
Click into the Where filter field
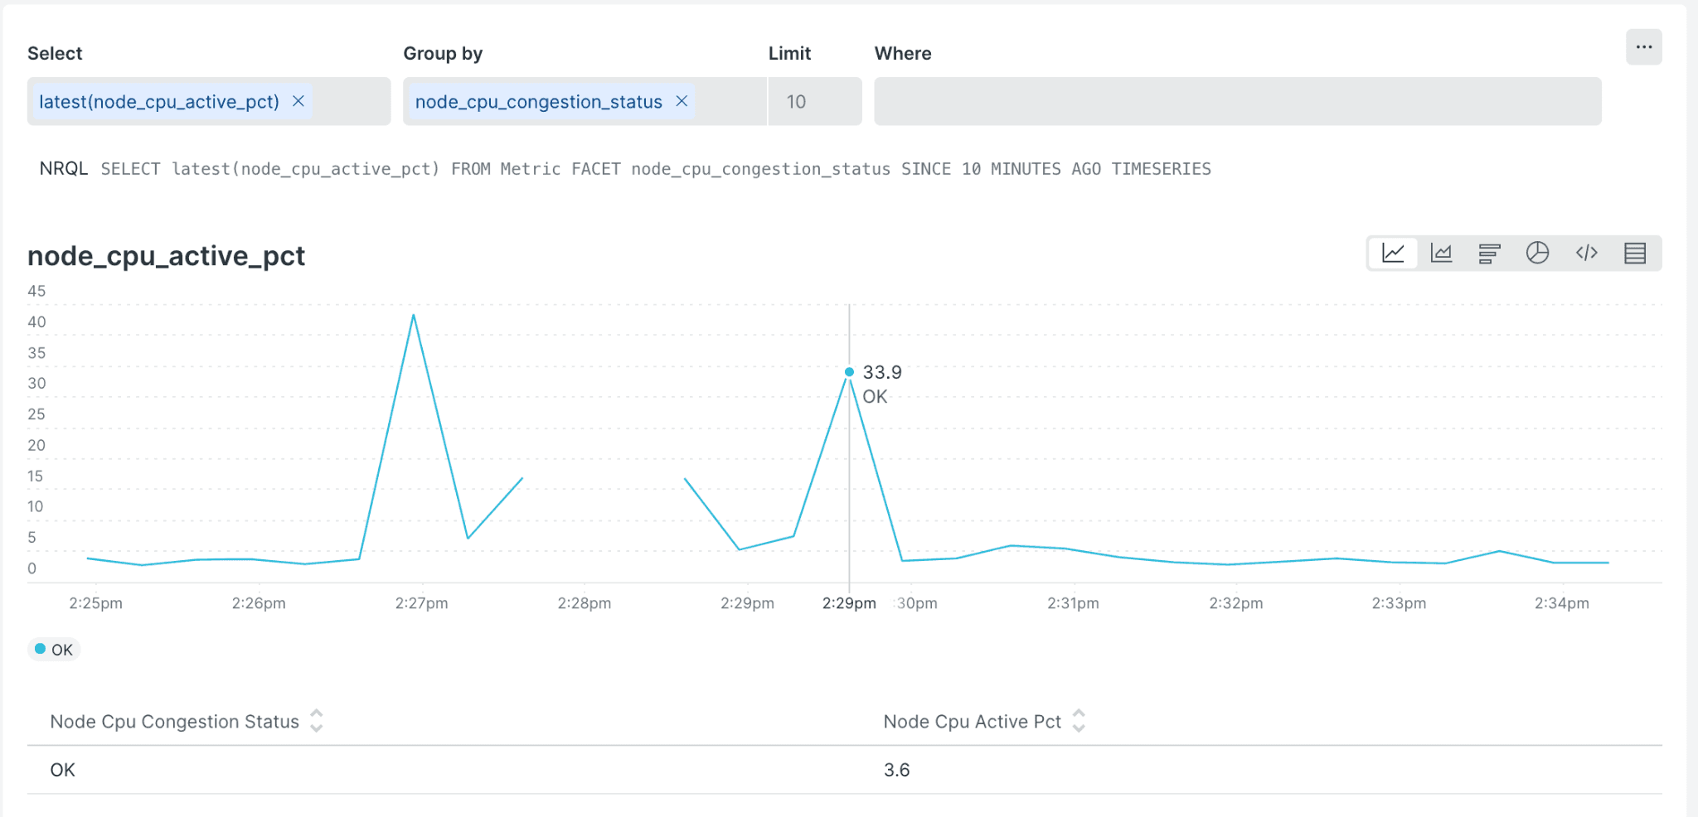[x=1237, y=102]
